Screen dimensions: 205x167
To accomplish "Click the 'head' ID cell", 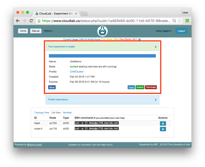I will [37, 123].
